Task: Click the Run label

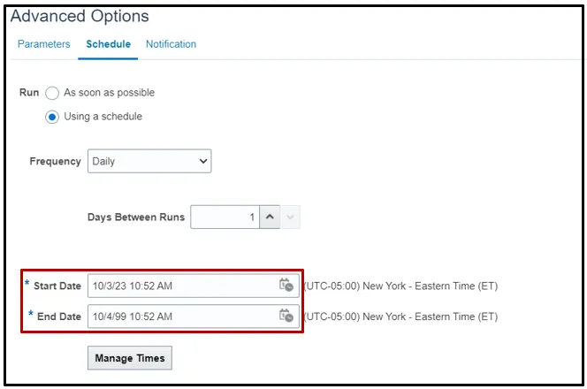Action: coord(28,93)
